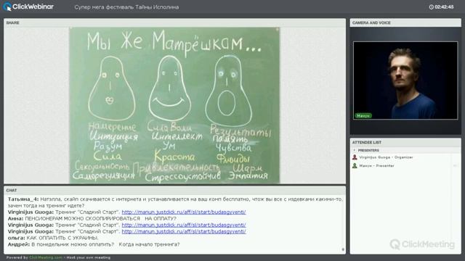This screenshot has width=465, height=261.
Task: Select 'Virginijus Guoga - Organizer' in the attendee list
Action: click(386, 157)
